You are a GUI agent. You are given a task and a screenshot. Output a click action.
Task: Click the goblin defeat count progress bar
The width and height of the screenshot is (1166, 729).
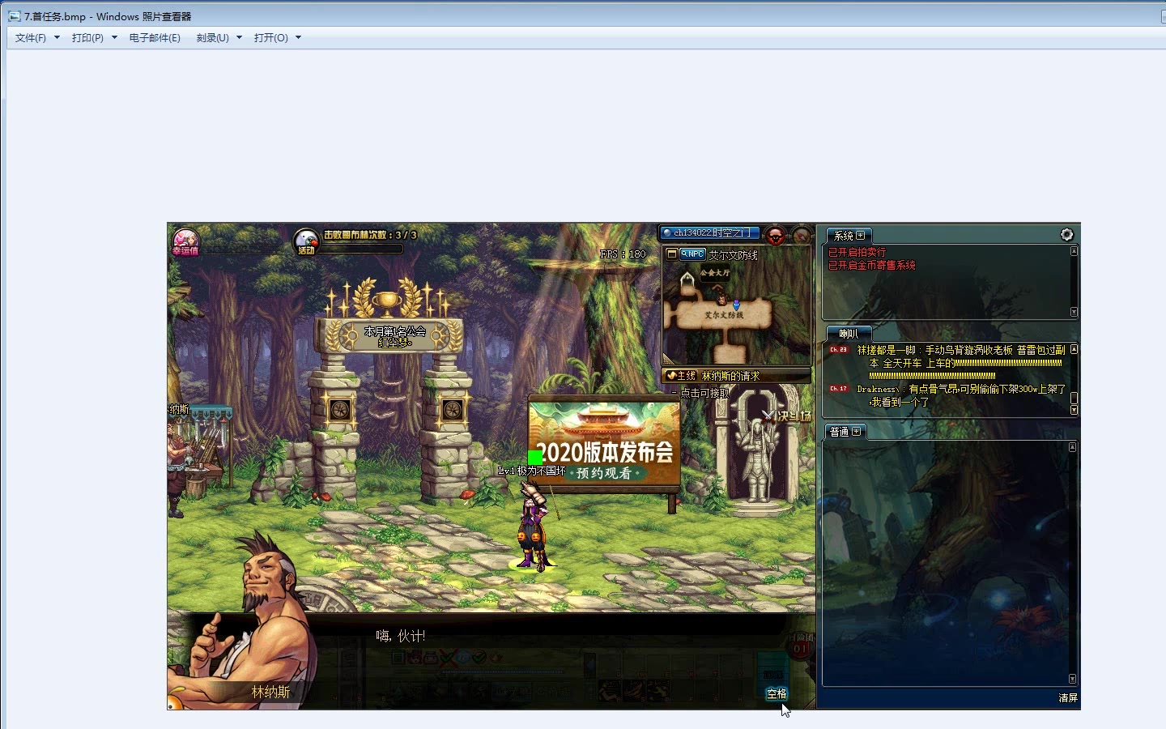[x=361, y=249]
